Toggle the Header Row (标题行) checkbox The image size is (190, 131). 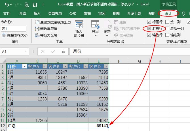tap(149, 22)
